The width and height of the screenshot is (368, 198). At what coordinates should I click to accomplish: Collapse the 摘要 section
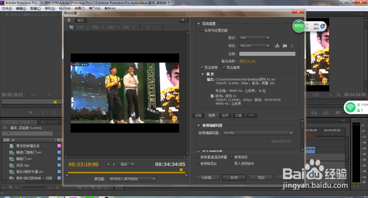pyautogui.click(x=202, y=74)
